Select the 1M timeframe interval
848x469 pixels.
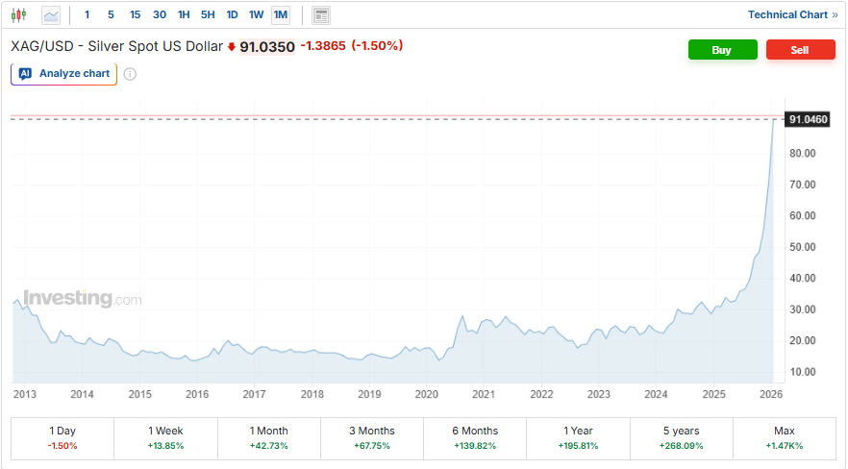[x=281, y=15]
